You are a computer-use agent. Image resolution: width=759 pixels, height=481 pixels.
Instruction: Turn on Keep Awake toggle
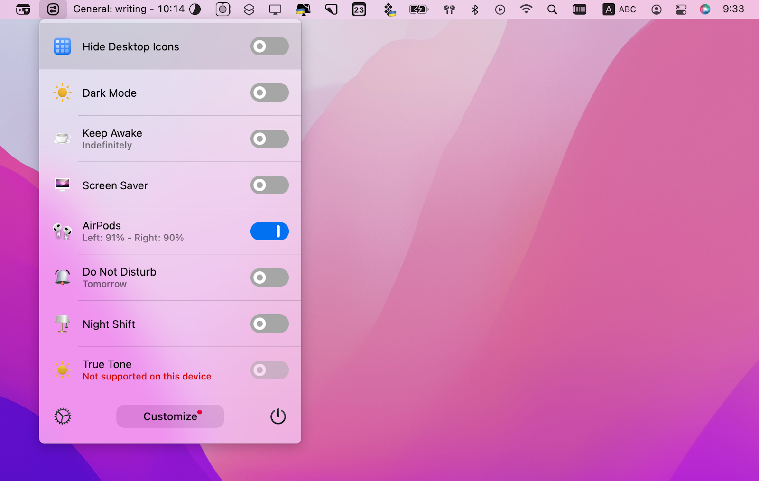[269, 139]
